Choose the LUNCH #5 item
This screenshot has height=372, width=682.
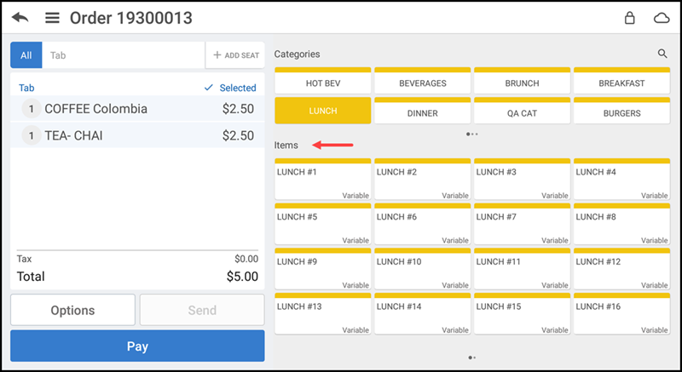pyautogui.click(x=323, y=224)
